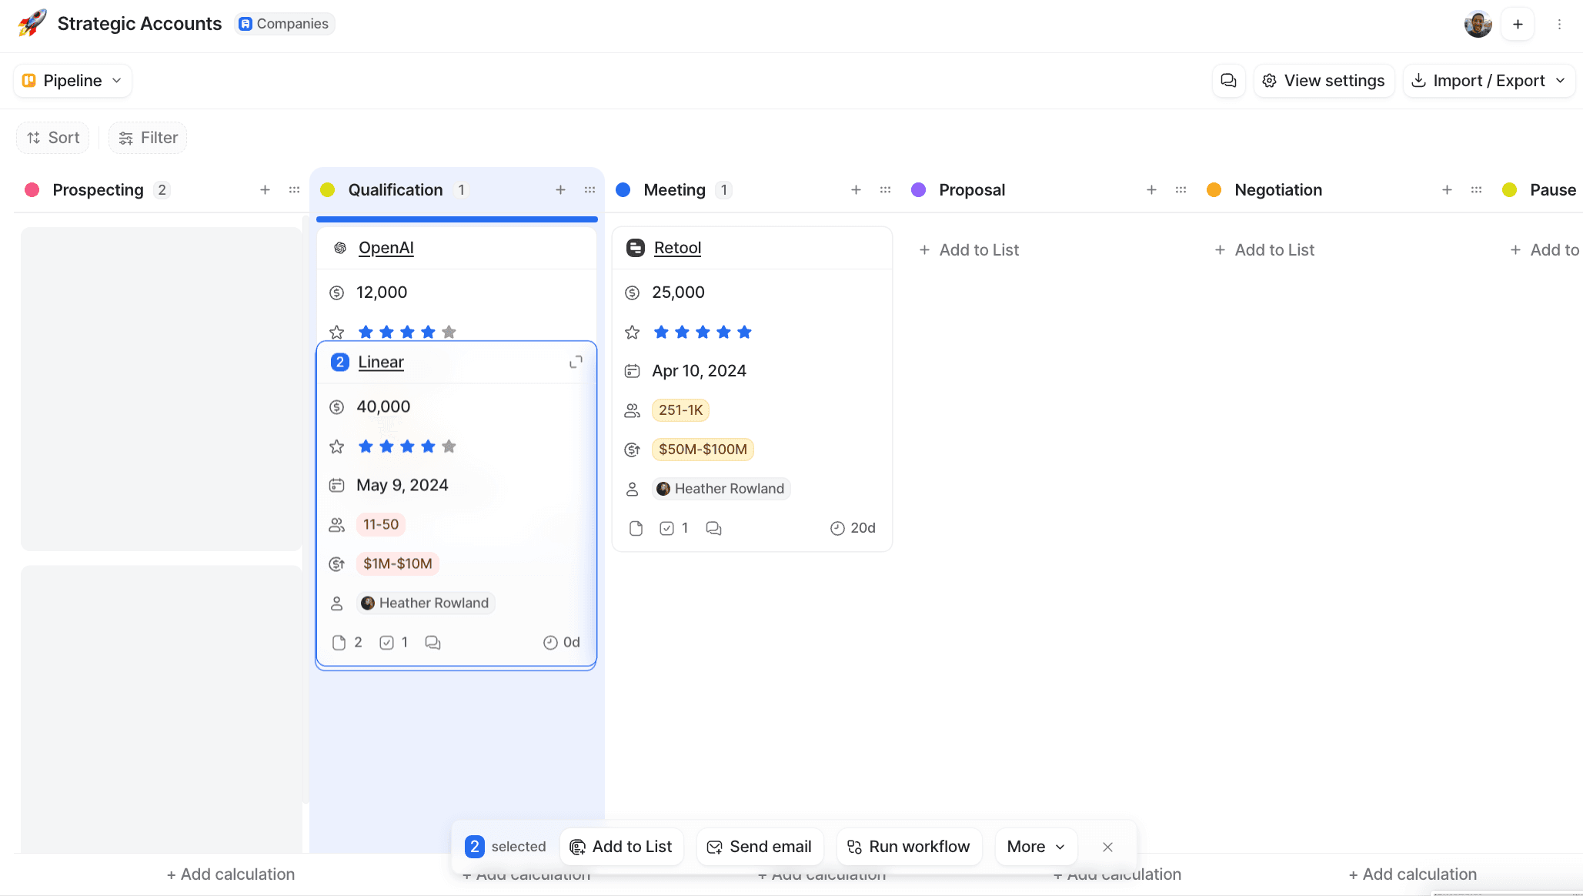The image size is (1583, 896).
Task: Open View settings
Action: click(x=1324, y=81)
